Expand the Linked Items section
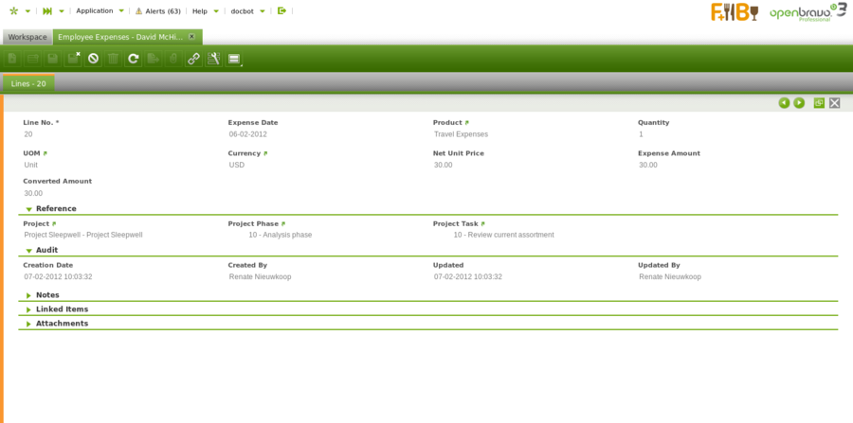The width and height of the screenshot is (853, 423). pos(29,309)
